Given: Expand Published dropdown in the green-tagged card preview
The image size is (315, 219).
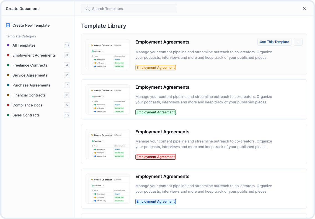Looking at the screenshot, I should pyautogui.click(x=98, y=96).
